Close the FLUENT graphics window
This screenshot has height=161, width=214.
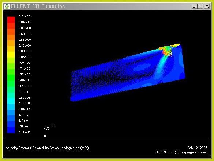point(207,7)
